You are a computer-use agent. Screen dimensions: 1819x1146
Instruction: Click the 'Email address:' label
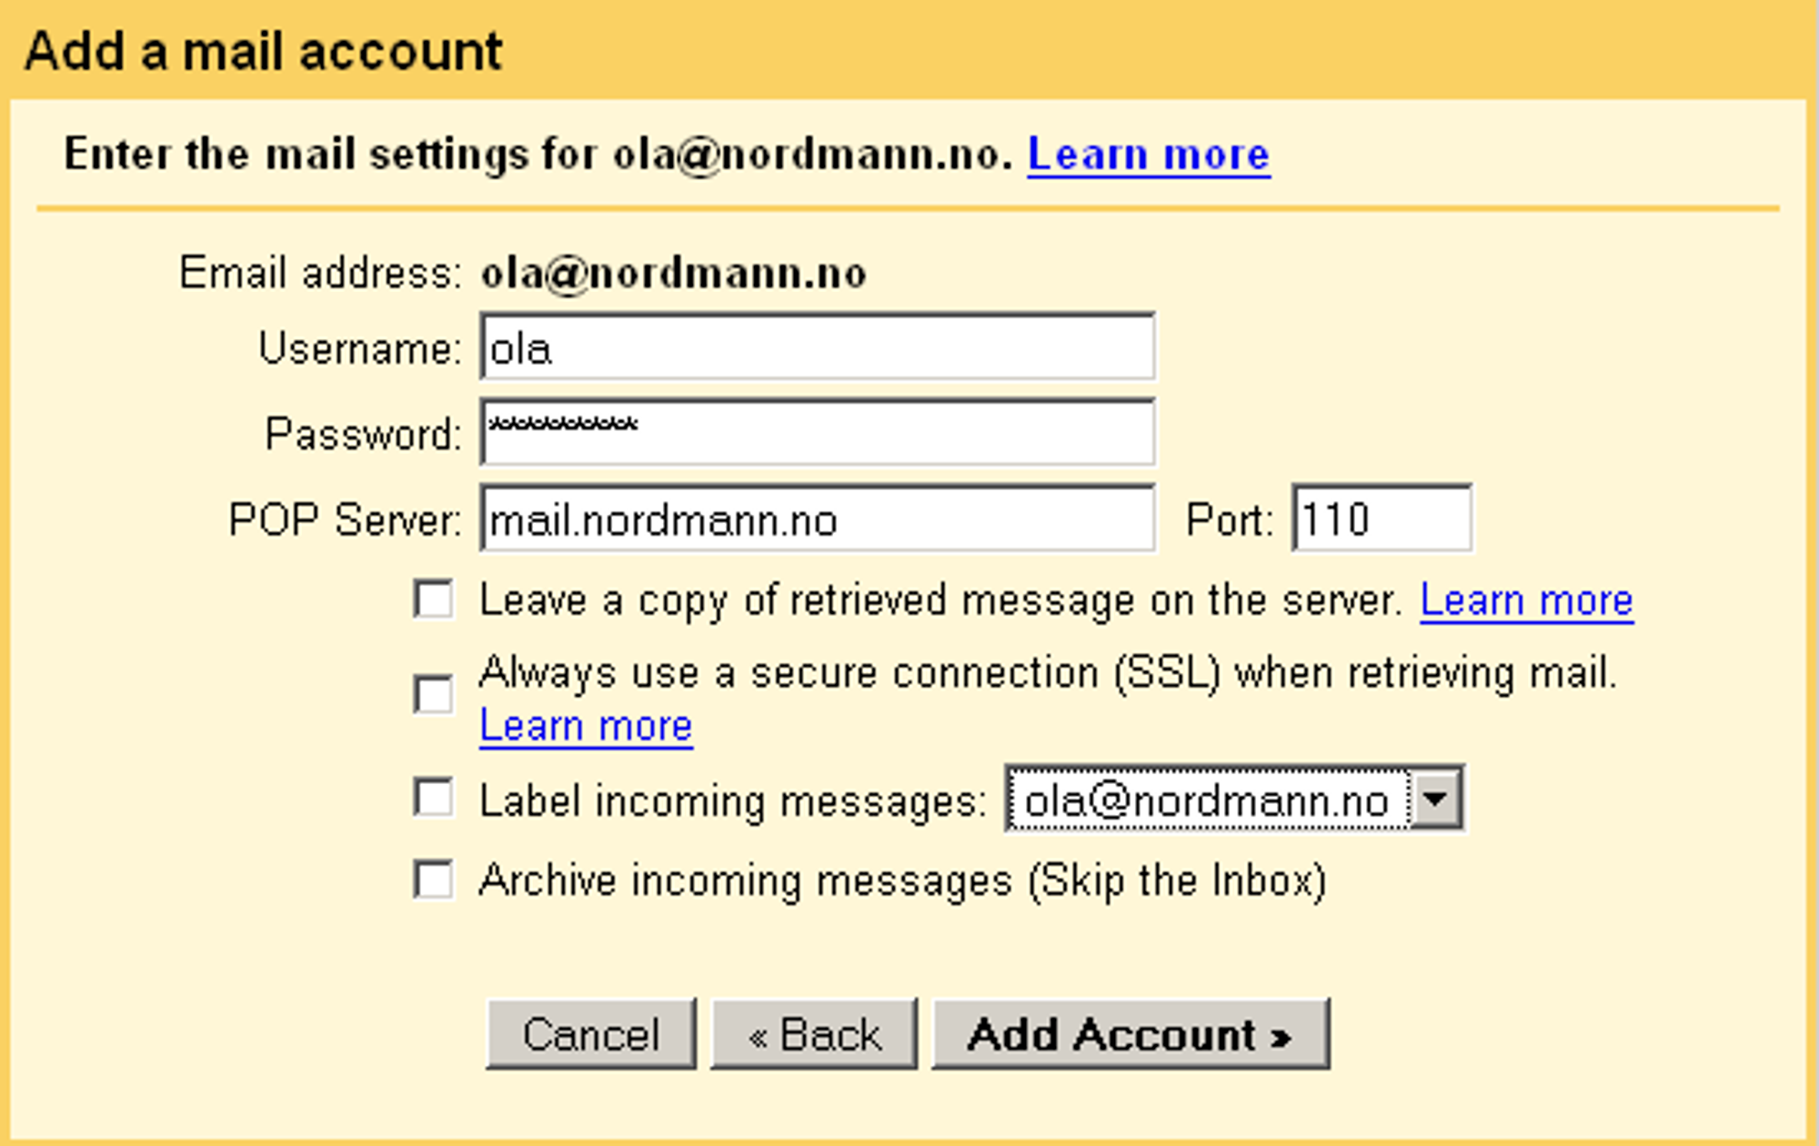tap(320, 273)
